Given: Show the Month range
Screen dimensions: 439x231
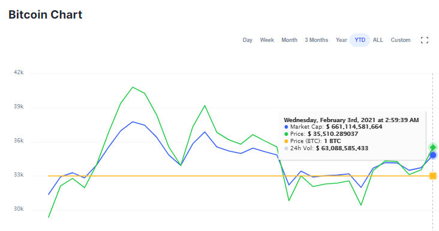Looking at the screenshot, I should pyautogui.click(x=289, y=40).
